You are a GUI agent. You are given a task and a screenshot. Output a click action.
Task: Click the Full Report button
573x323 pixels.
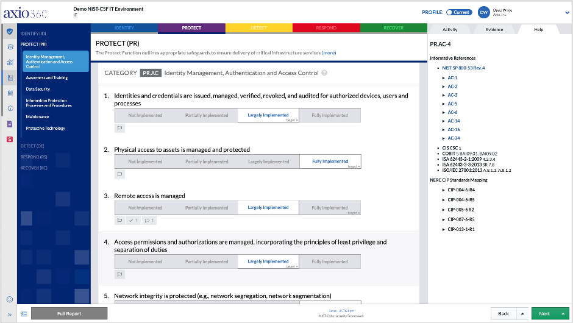click(x=69, y=313)
